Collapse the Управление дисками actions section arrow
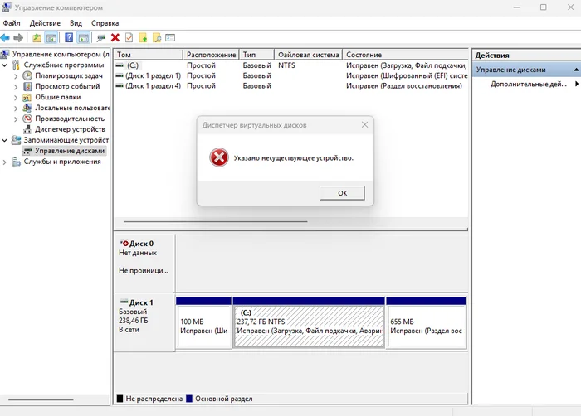Viewport: 581px width, 416px height. (576, 70)
